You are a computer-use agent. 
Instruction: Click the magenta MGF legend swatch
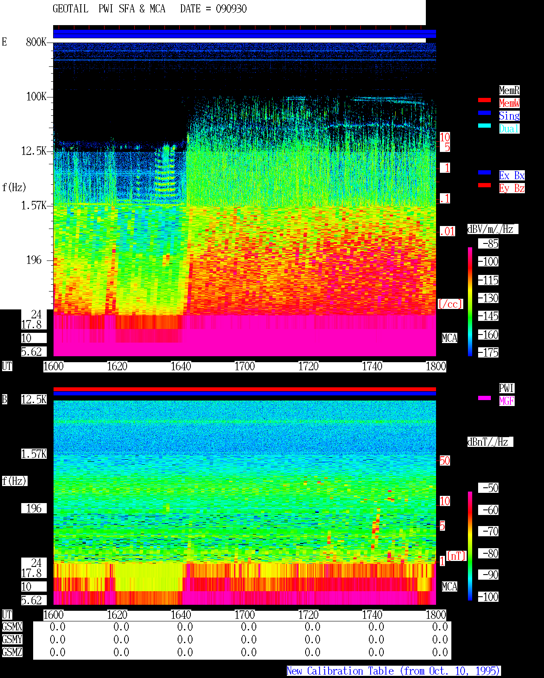point(484,398)
